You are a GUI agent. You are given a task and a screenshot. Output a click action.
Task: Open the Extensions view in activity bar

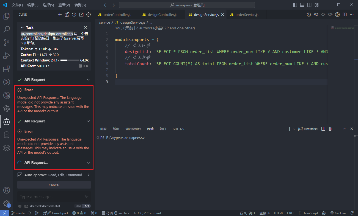point(7,69)
